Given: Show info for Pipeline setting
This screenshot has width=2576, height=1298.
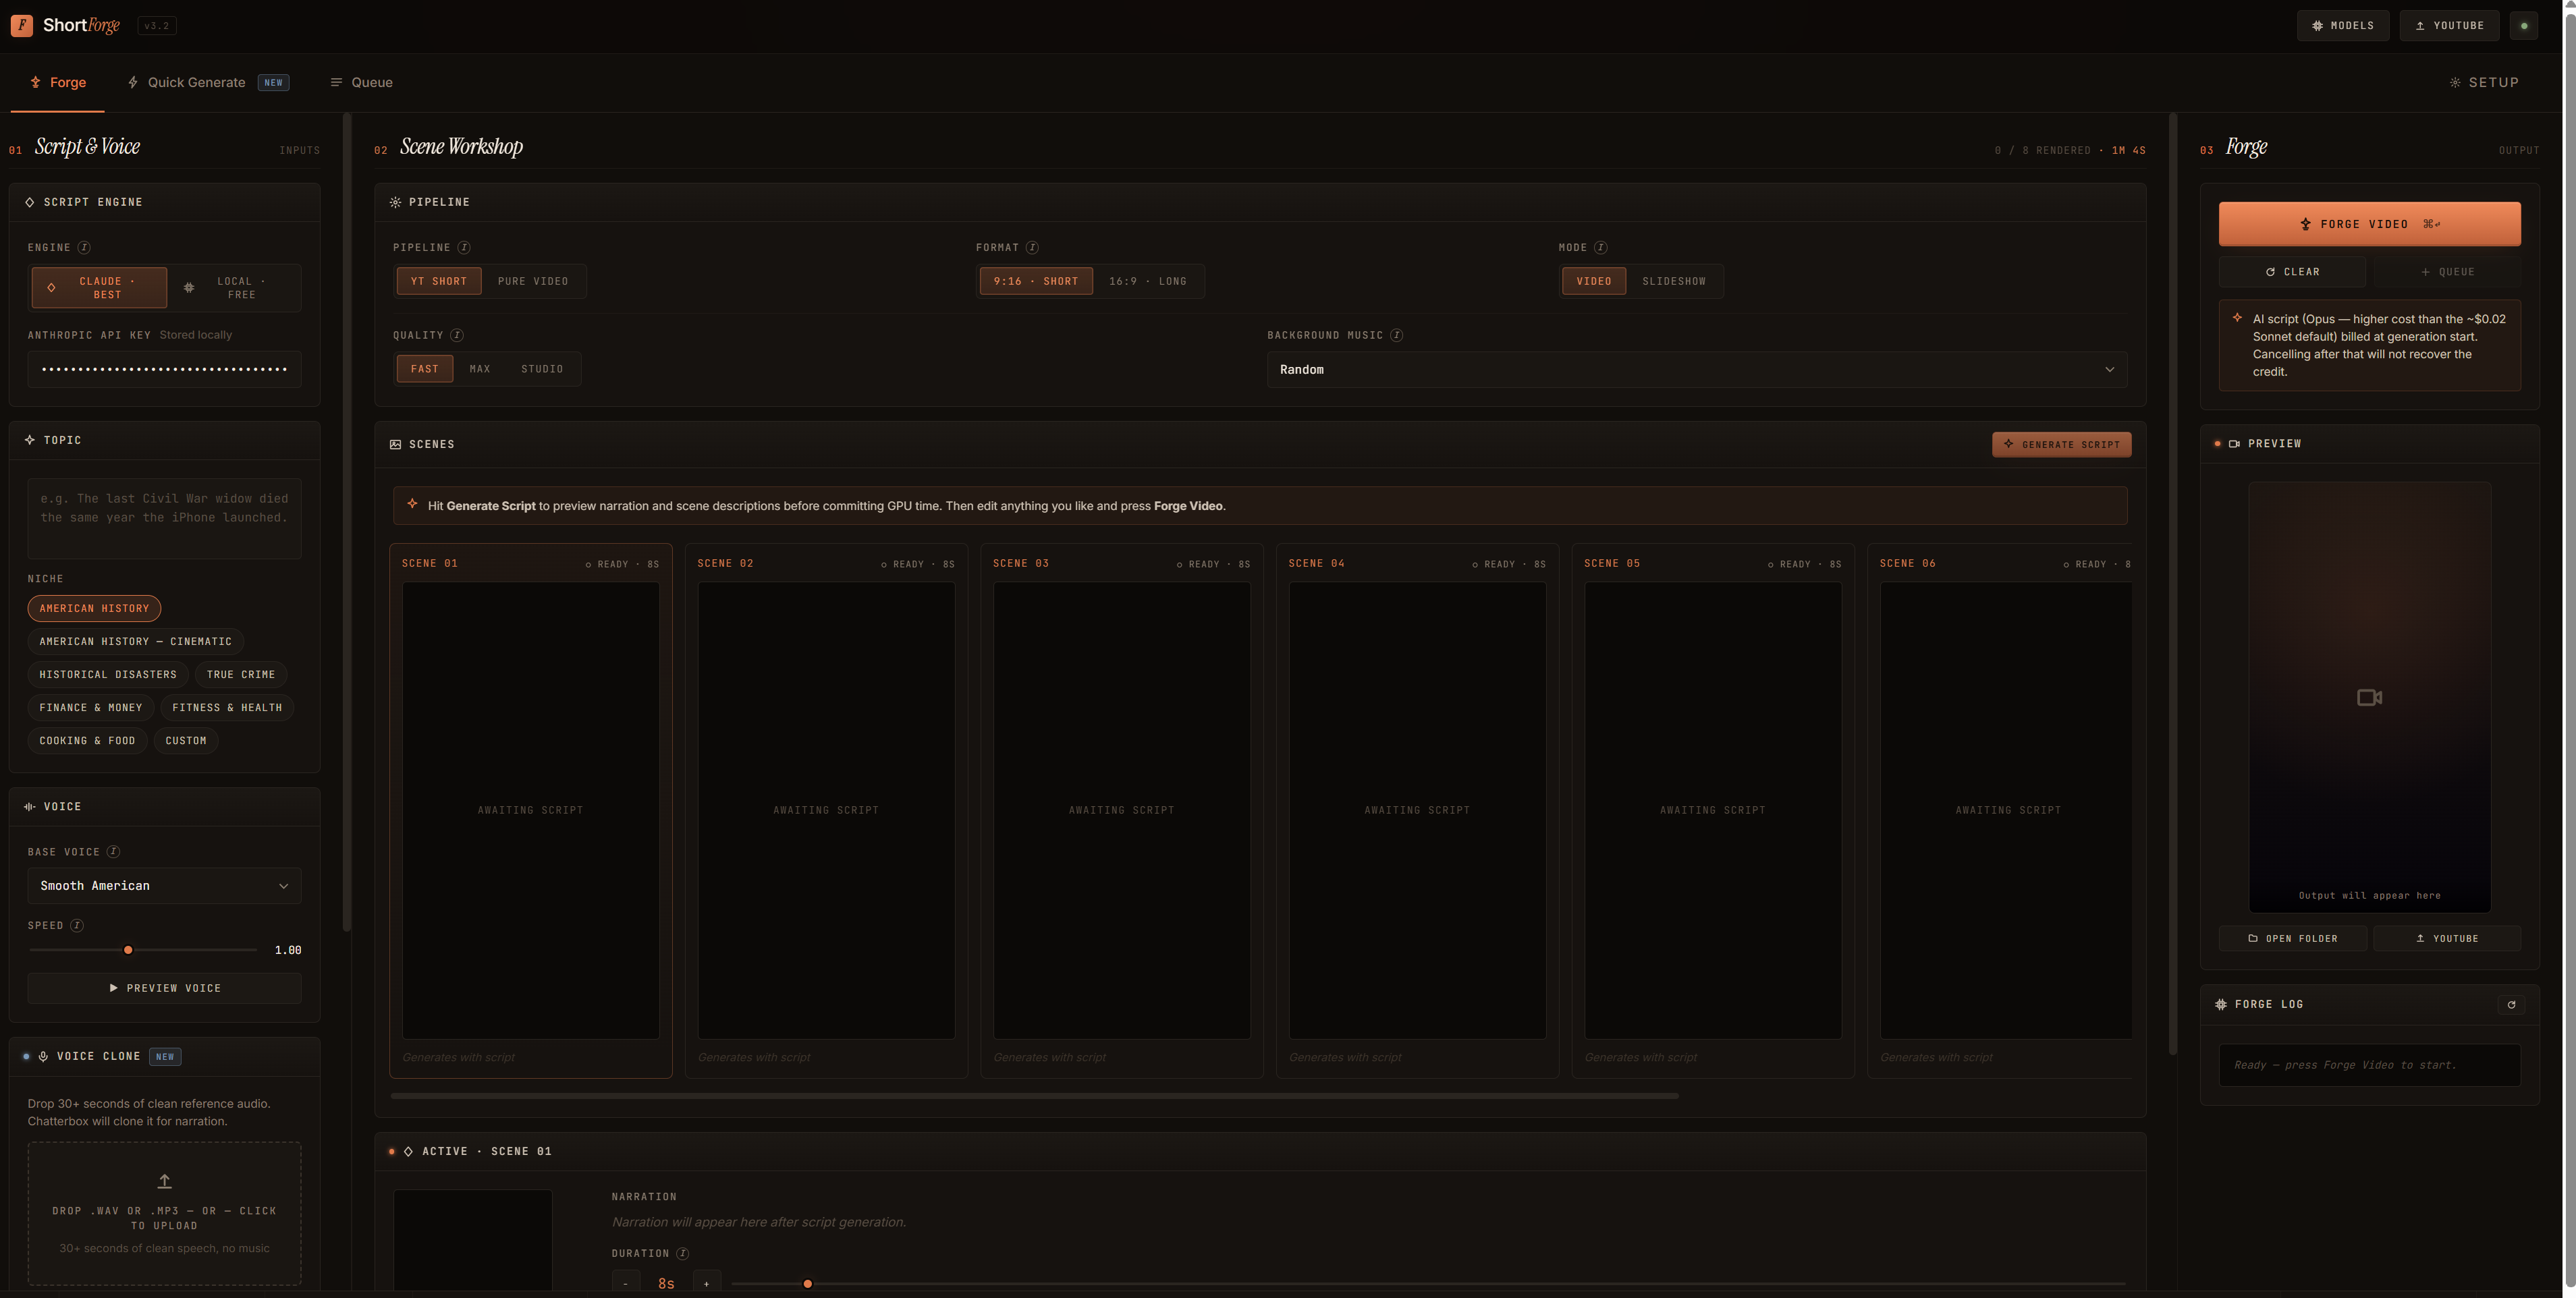Looking at the screenshot, I should (x=464, y=247).
